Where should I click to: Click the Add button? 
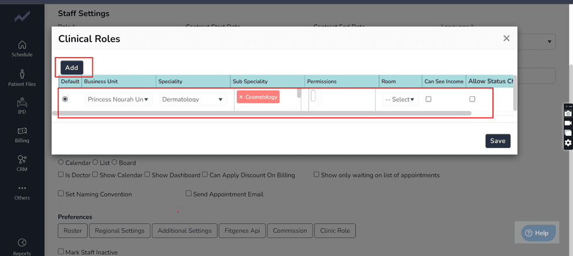tap(72, 68)
